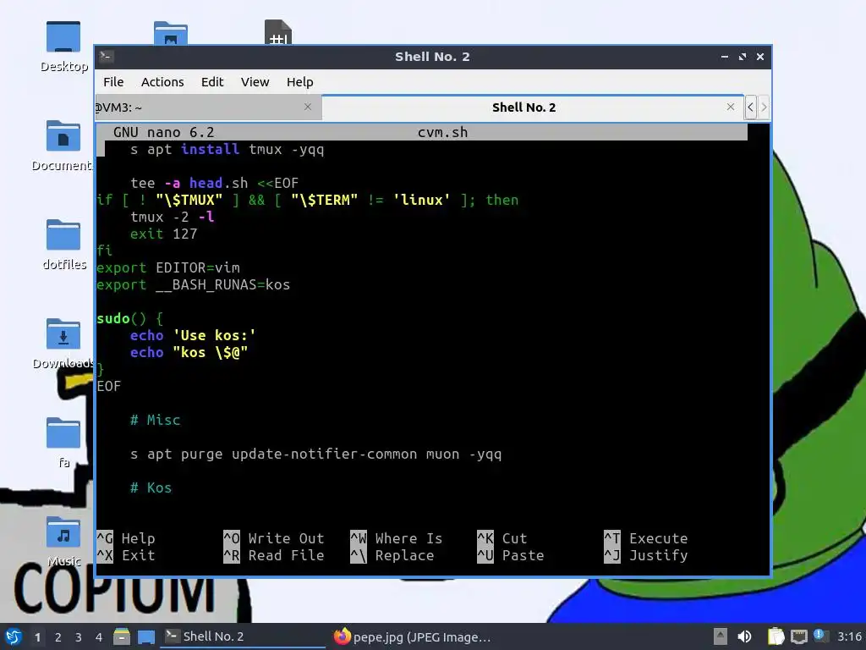This screenshot has height=650, width=866.
Task: Open the View menu
Action: pyautogui.click(x=255, y=82)
